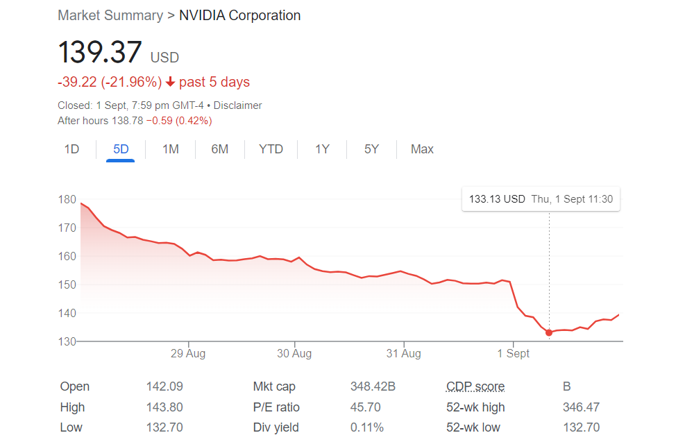
Task: Click the 29 Aug date axis label
Action: [x=188, y=353]
